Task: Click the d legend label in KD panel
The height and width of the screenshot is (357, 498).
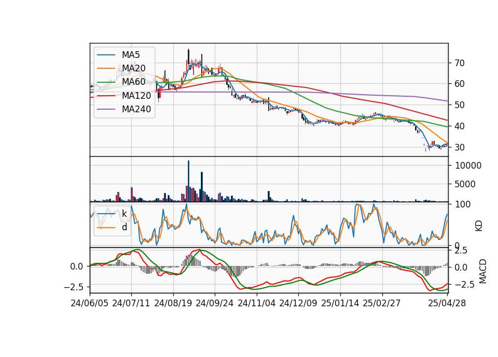Action: (125, 227)
